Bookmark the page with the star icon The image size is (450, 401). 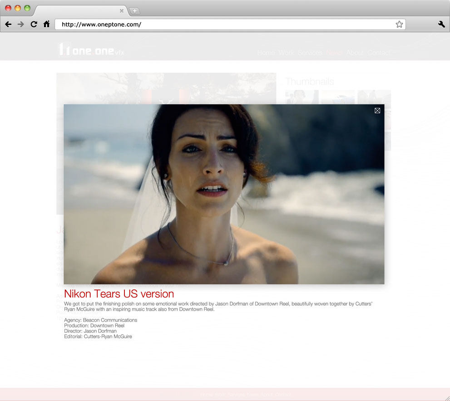(x=399, y=24)
